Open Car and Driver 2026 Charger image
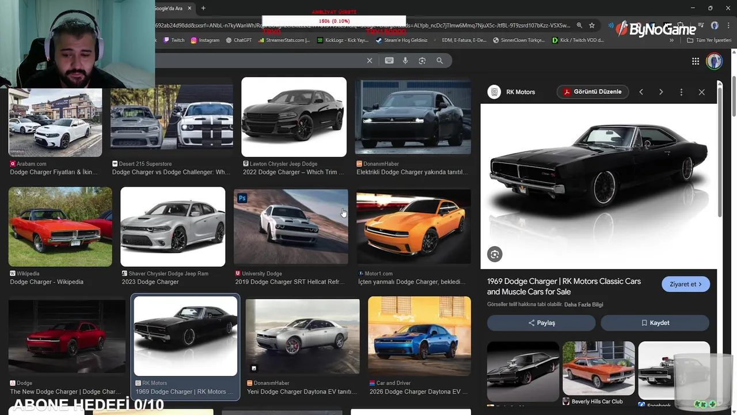Image resolution: width=737 pixels, height=415 pixels. (419, 336)
